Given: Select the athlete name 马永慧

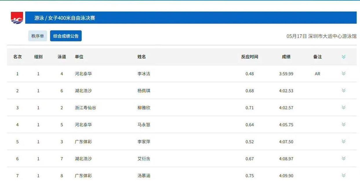Looking at the screenshot, I should [x=144, y=125].
